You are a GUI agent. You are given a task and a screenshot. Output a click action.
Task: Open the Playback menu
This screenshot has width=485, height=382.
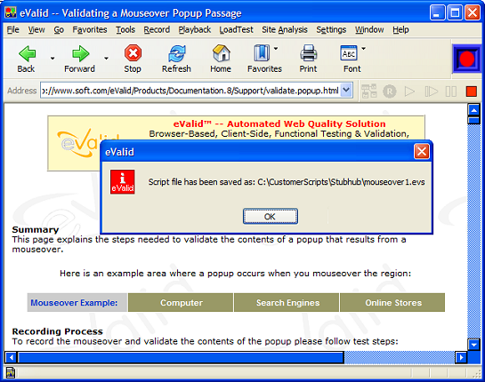click(x=195, y=29)
